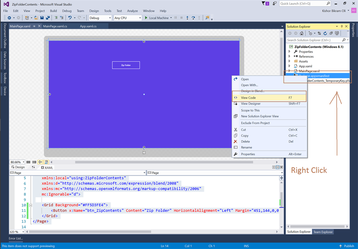Image resolution: width=358 pixels, height=249 pixels.
Task: Click the Home icon in Solution Explorer
Action: pos(301,33)
